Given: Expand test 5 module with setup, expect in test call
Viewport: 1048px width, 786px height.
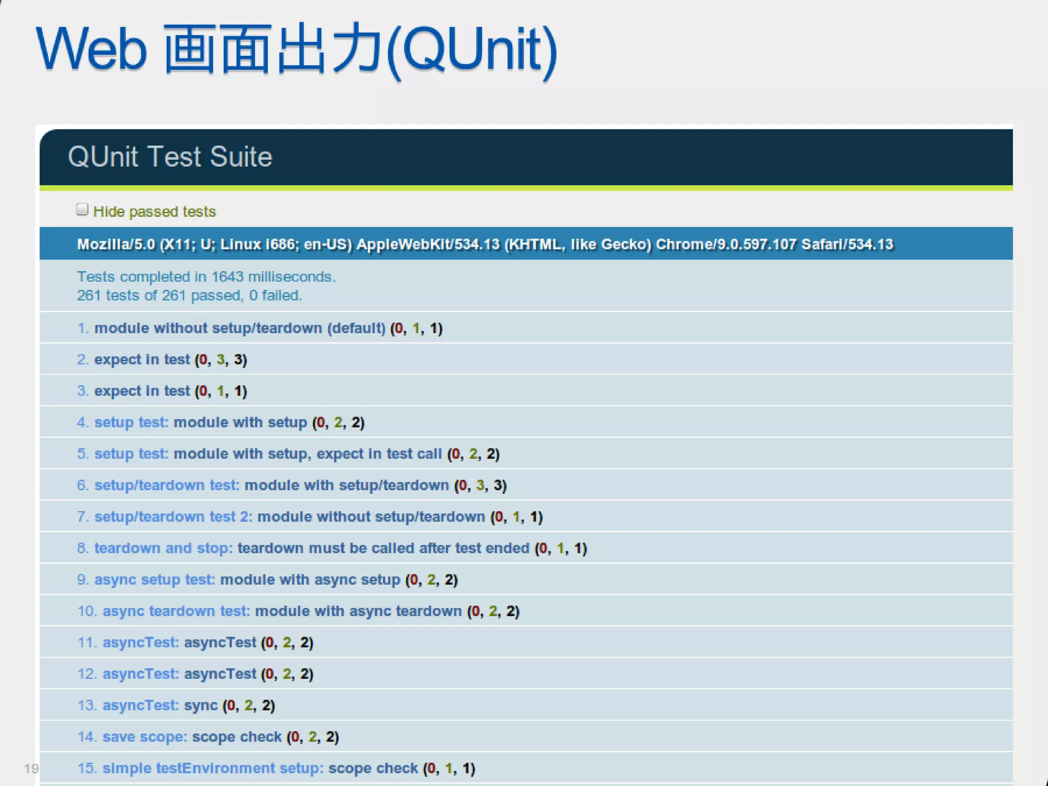Looking at the screenshot, I should pyautogui.click(x=526, y=453).
